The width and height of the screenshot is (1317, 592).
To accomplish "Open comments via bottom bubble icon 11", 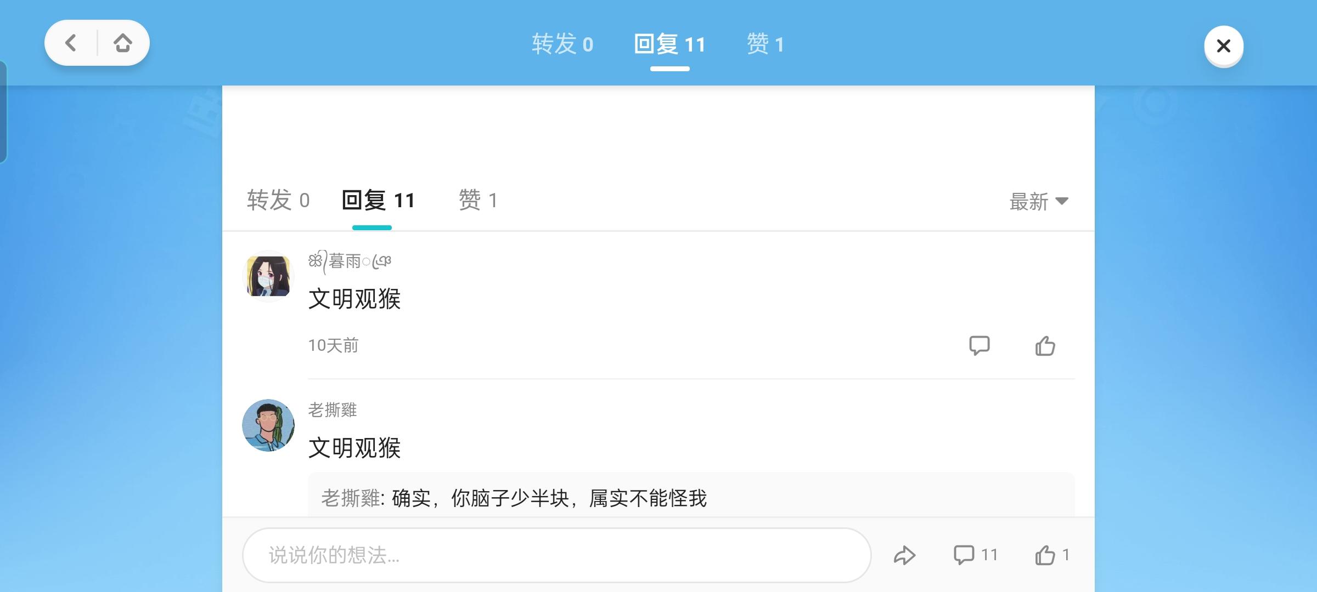I will click(976, 555).
